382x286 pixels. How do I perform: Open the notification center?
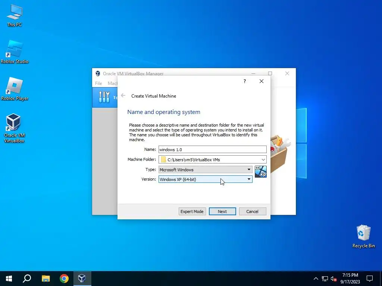coord(370,279)
